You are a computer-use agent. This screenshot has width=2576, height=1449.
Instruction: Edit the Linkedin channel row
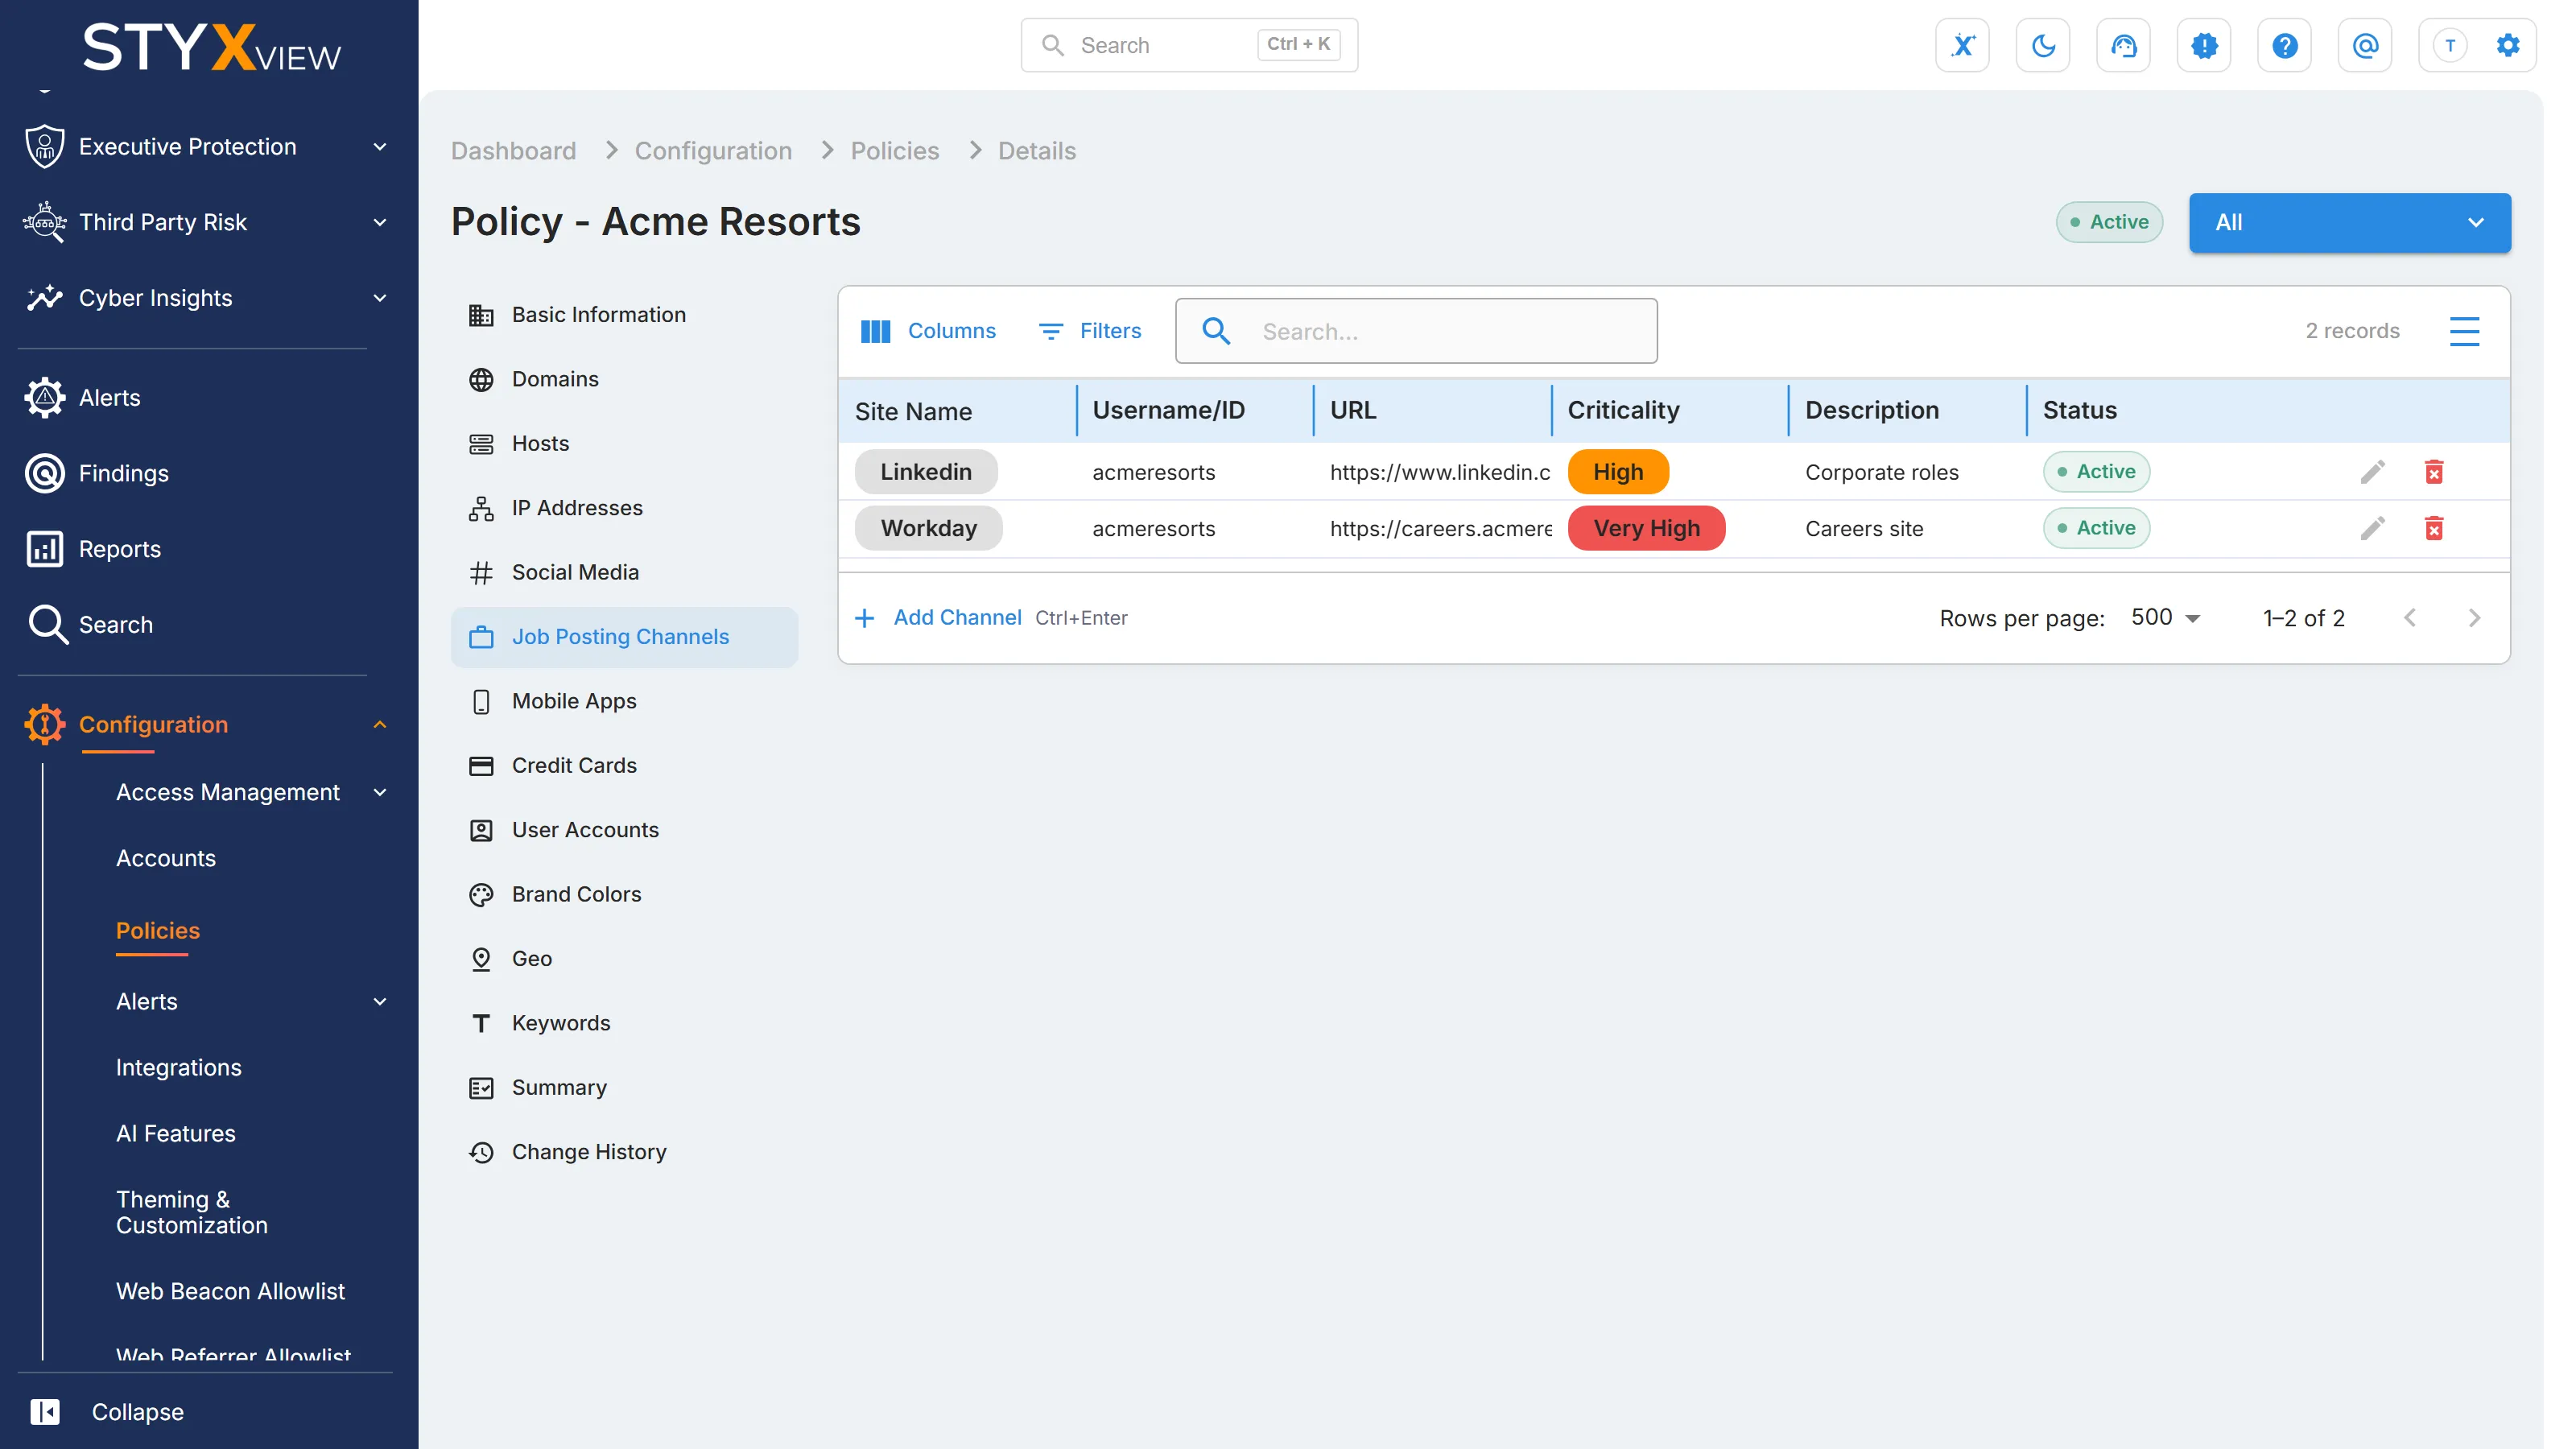(x=2372, y=472)
